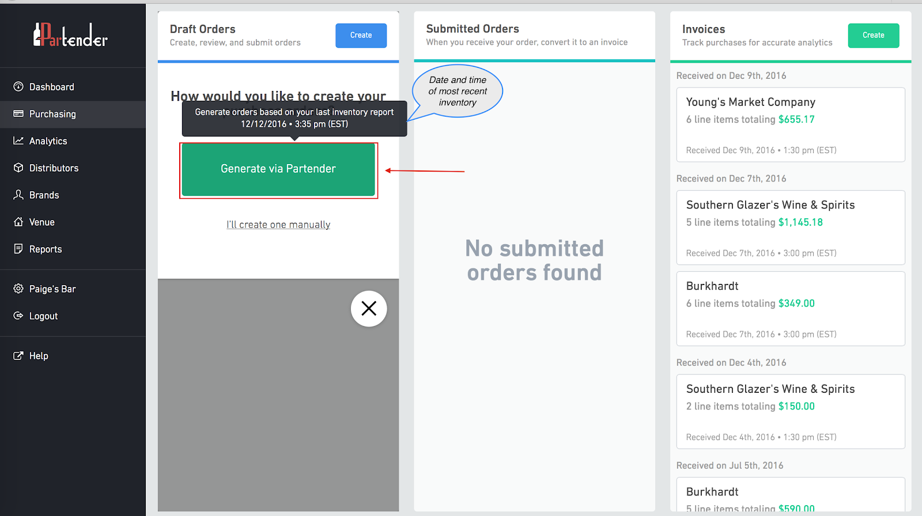Open the Brands page
The width and height of the screenshot is (922, 516).
click(x=73, y=195)
